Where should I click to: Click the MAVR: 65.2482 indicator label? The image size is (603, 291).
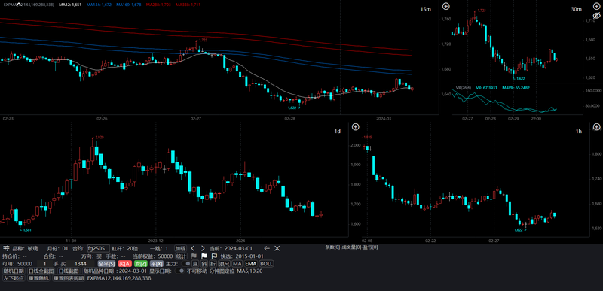516,88
